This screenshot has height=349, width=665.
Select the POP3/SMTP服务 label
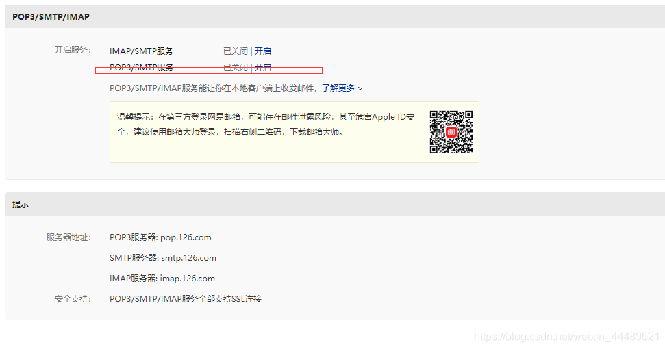[141, 67]
